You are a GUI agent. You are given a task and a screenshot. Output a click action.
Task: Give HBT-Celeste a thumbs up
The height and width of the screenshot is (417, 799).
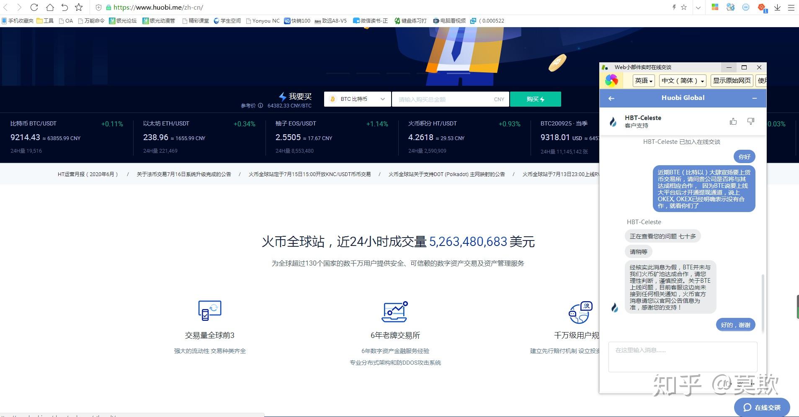click(x=733, y=121)
